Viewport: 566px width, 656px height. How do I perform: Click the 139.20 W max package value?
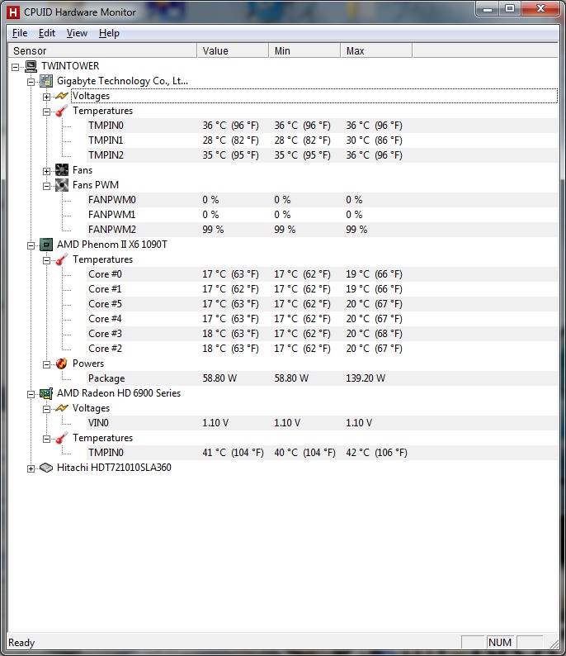366,378
